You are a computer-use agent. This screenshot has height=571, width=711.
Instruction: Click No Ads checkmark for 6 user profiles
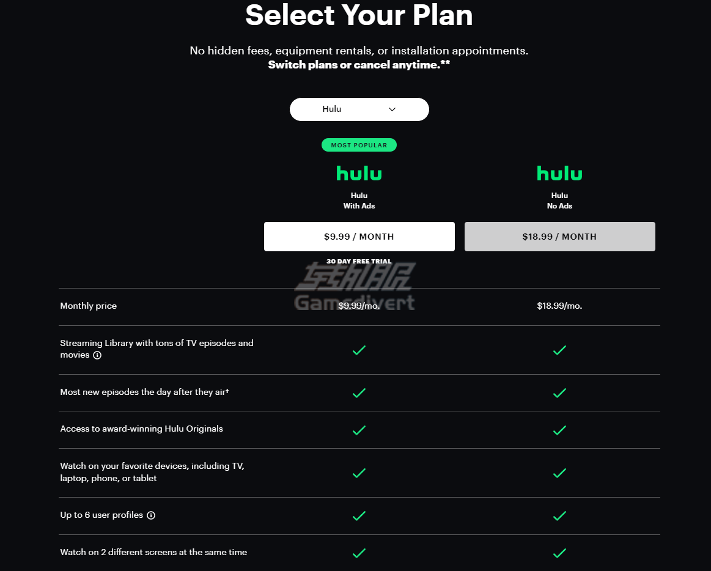559,515
